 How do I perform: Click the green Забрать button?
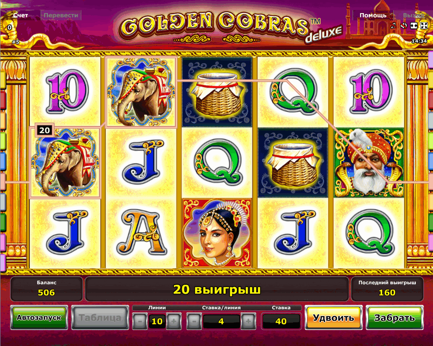[394, 318]
